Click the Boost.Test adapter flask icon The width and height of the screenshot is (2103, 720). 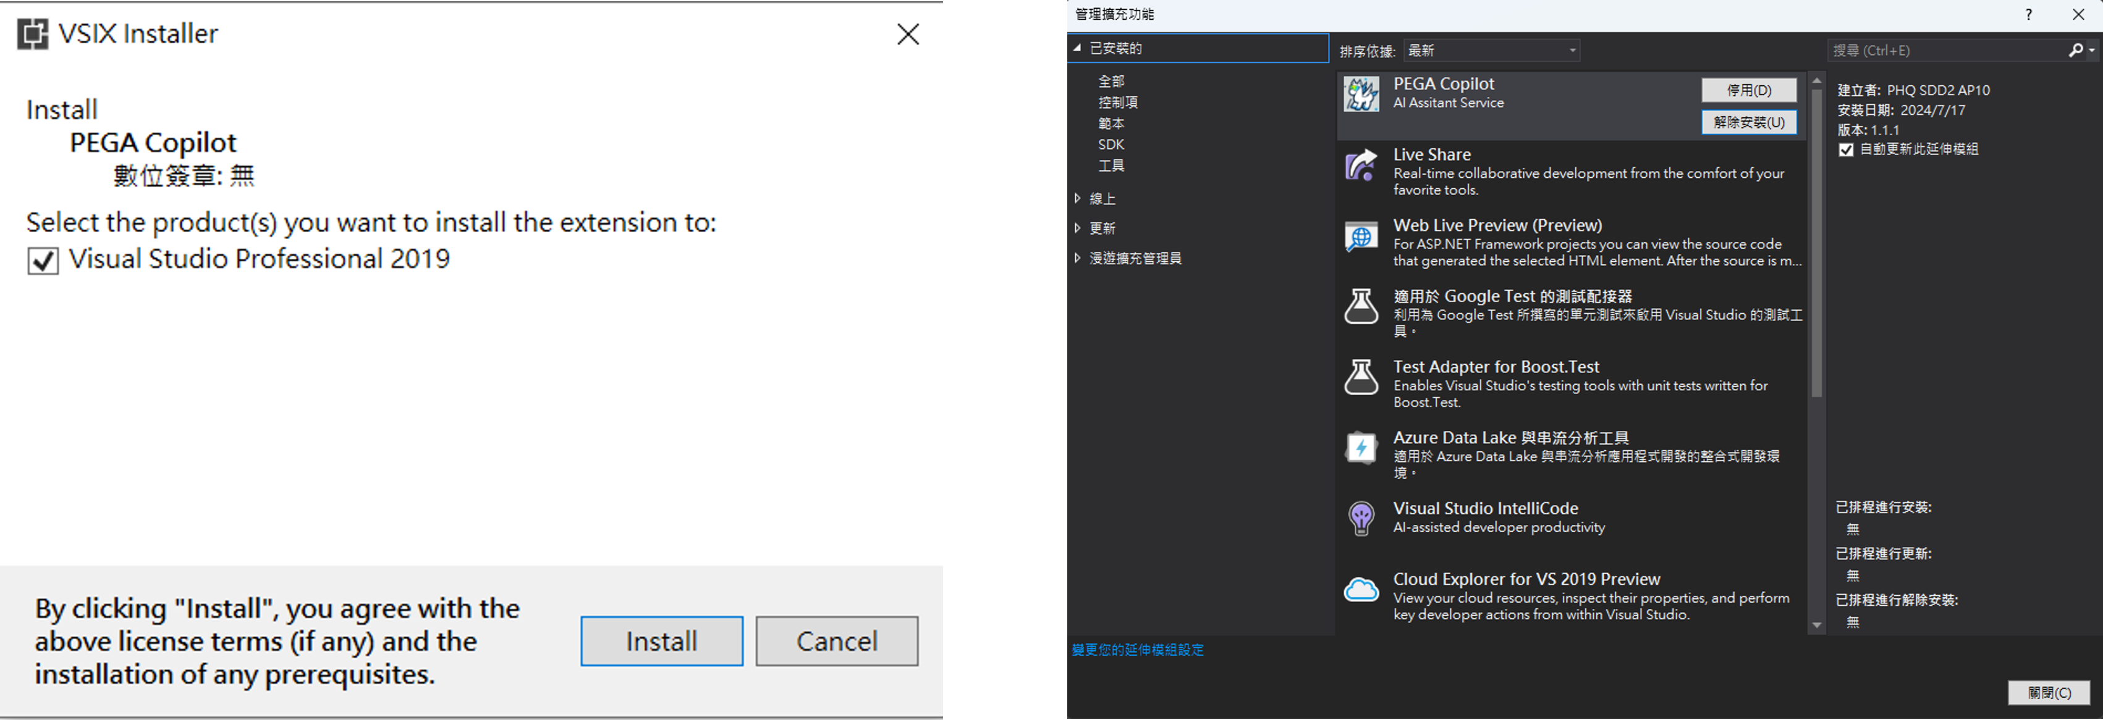1361,377
